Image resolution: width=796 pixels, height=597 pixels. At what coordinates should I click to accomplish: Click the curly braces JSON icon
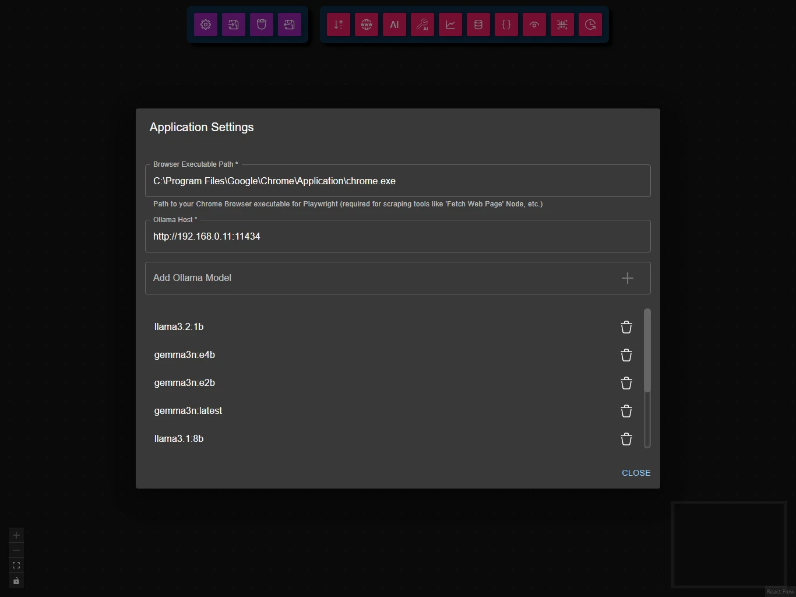point(506,24)
